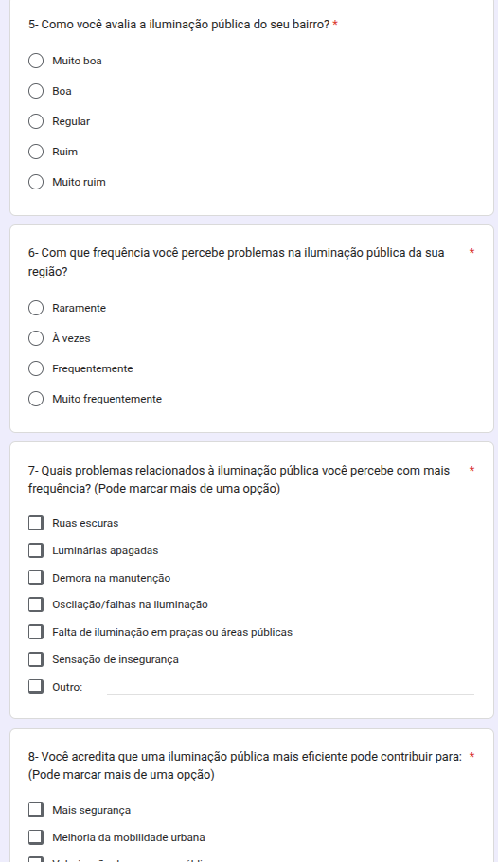Select the "Muito ruim" radio option

coord(36,182)
